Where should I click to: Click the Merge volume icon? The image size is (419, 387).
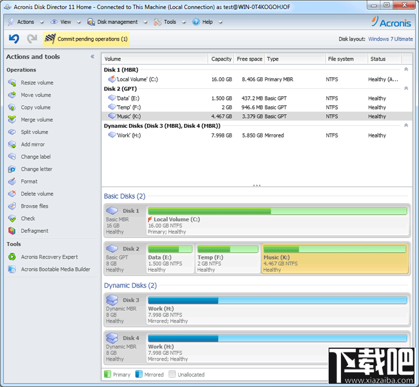pyautogui.click(x=12, y=119)
